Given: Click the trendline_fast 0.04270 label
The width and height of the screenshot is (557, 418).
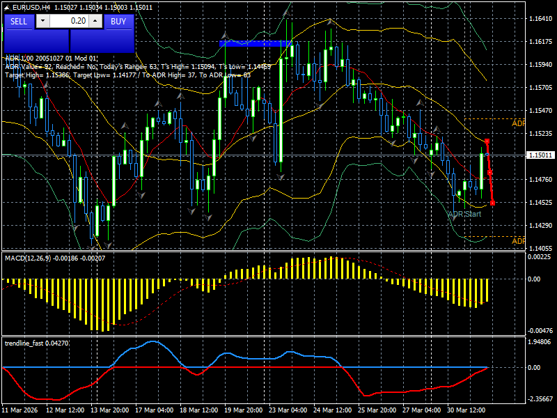Looking at the screenshot, I should pyautogui.click(x=37, y=343).
